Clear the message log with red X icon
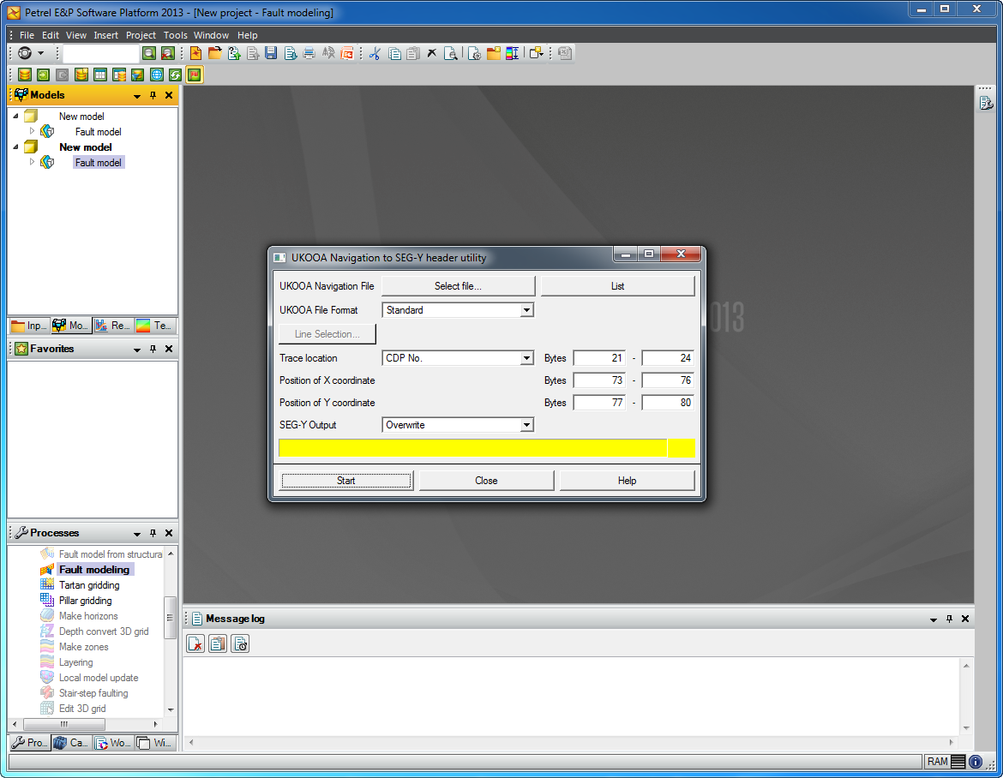 tap(195, 643)
